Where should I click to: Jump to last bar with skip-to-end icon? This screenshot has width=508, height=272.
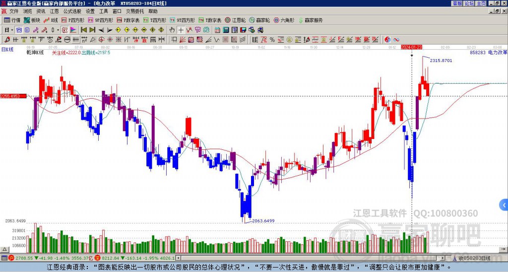click(92, 30)
